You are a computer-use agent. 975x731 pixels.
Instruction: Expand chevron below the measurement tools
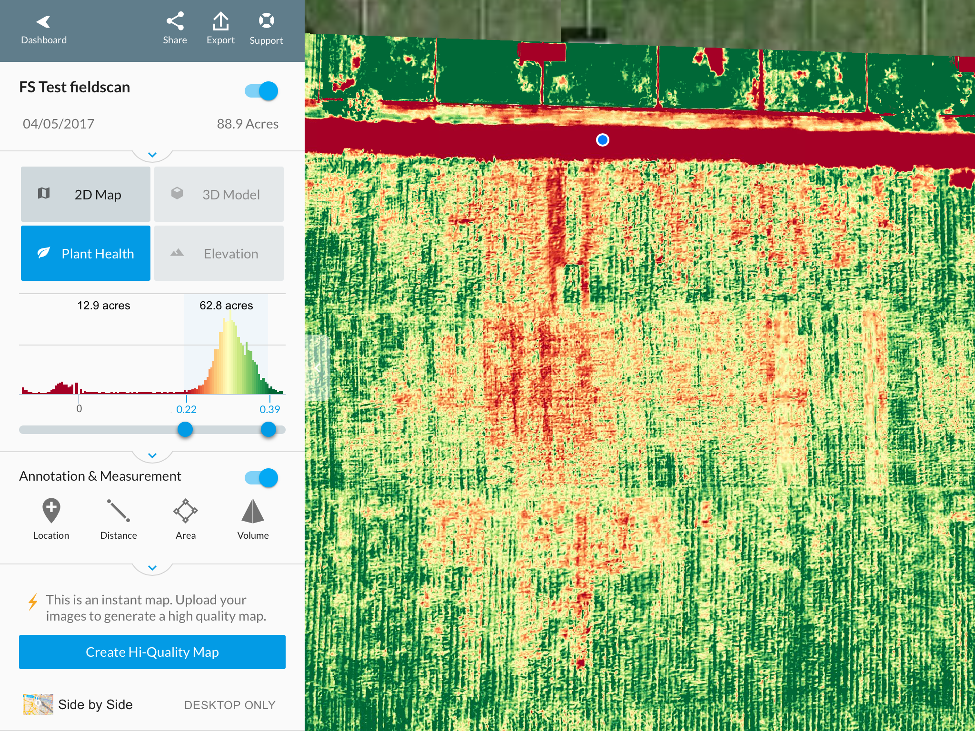(152, 568)
